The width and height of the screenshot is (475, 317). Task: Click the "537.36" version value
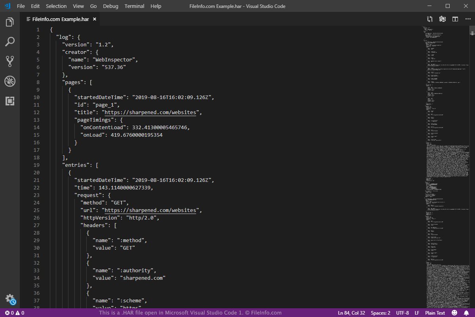(x=114, y=67)
